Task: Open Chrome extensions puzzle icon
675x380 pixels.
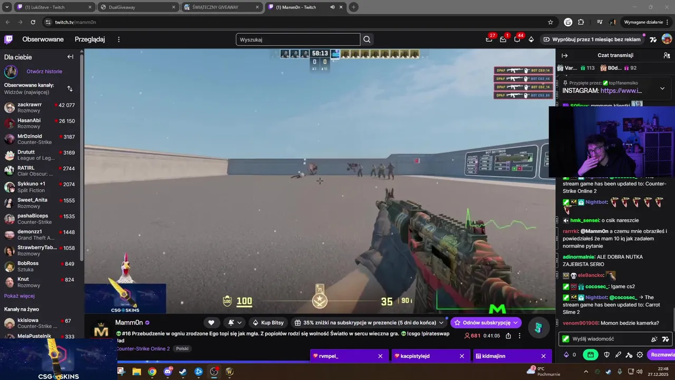Action: (x=581, y=22)
